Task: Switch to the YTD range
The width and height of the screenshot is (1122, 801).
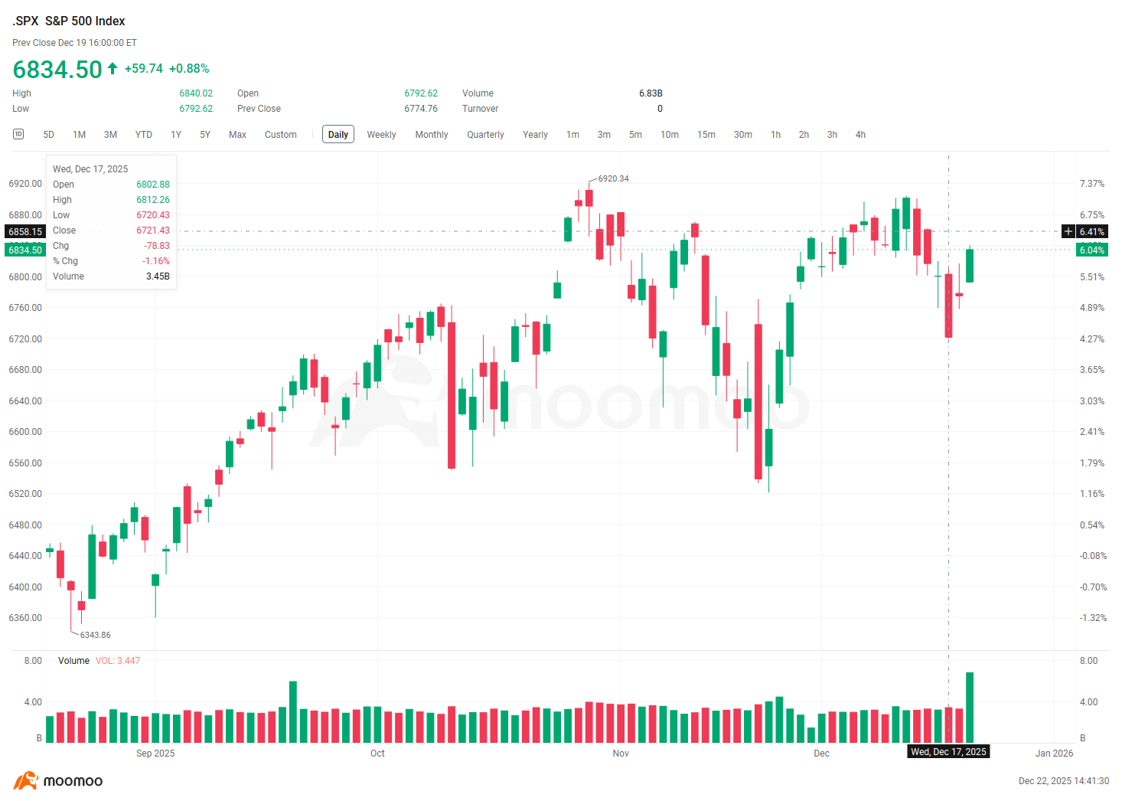Action: click(144, 135)
